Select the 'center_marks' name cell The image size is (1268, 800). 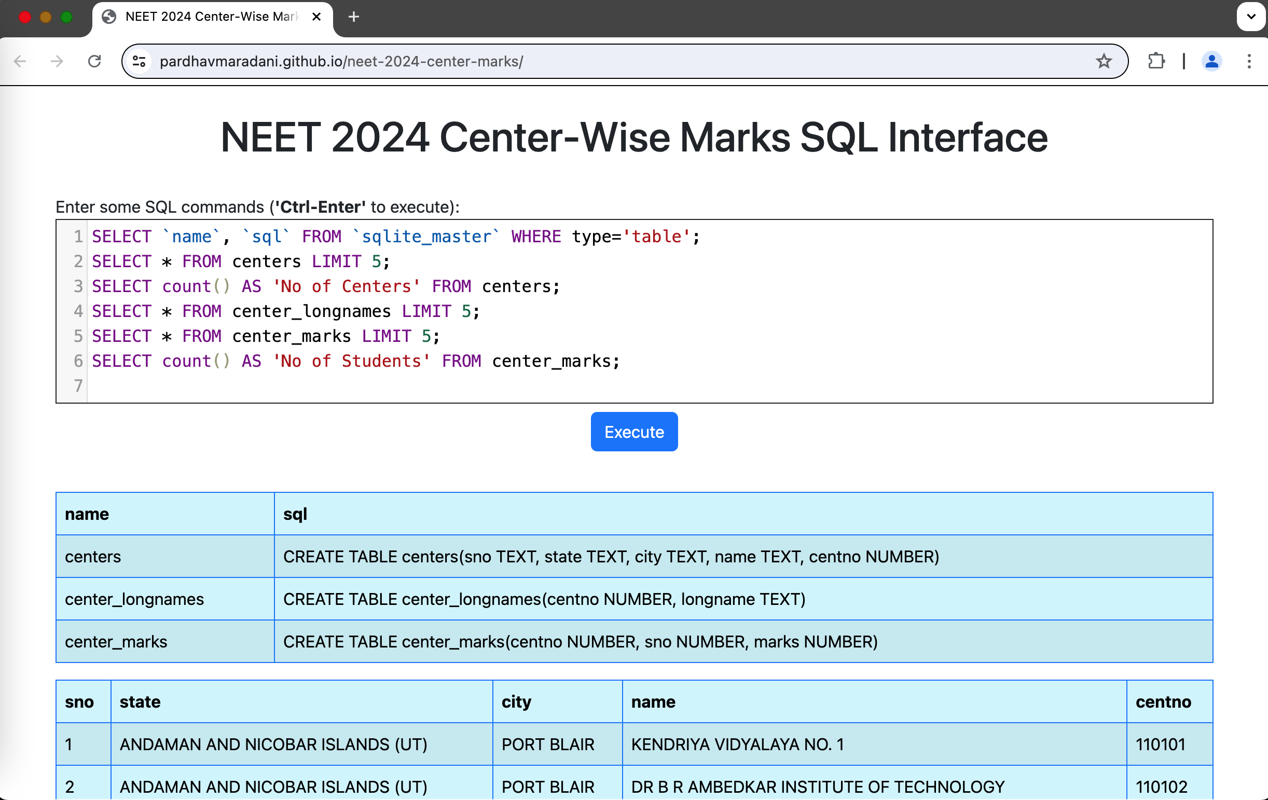point(166,641)
